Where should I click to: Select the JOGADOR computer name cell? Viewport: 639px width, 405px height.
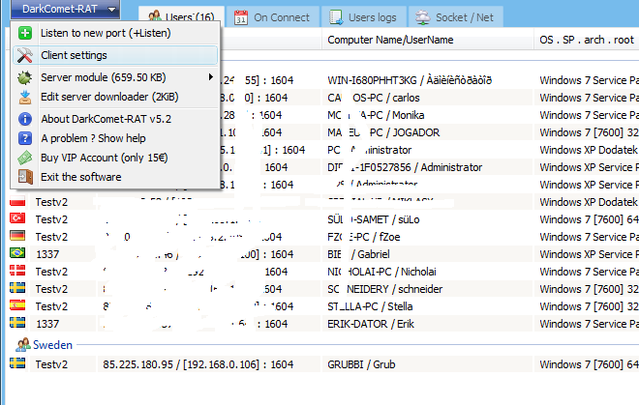(383, 132)
